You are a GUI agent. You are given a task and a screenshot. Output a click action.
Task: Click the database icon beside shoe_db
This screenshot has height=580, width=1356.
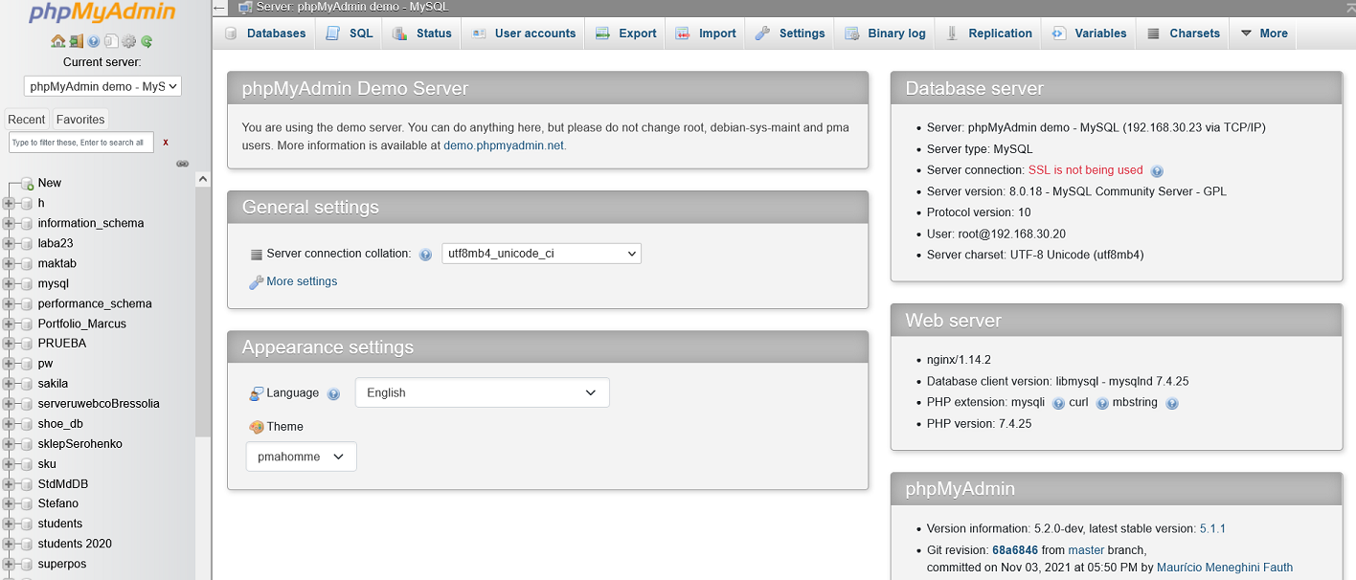point(27,424)
